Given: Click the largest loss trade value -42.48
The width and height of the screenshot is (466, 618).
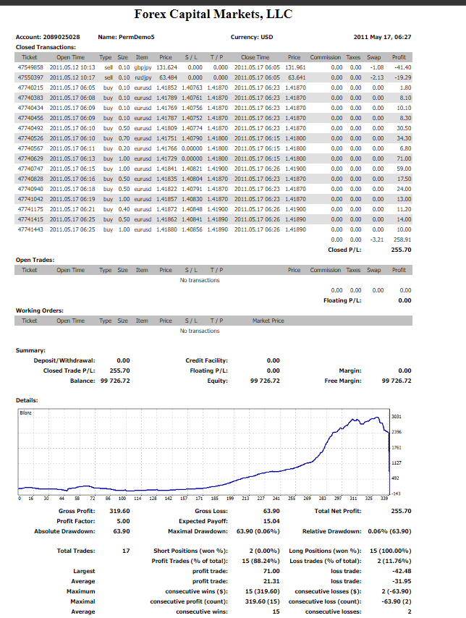Looking at the screenshot, I should pos(402,571).
